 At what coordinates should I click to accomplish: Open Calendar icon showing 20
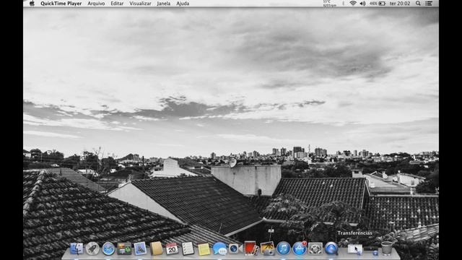click(x=172, y=248)
